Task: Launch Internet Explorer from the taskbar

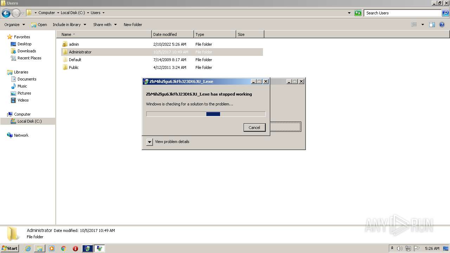Action: click(28, 248)
